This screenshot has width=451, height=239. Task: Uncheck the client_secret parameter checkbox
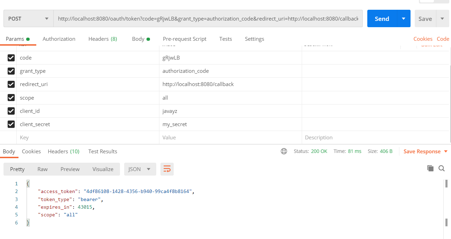click(x=11, y=124)
